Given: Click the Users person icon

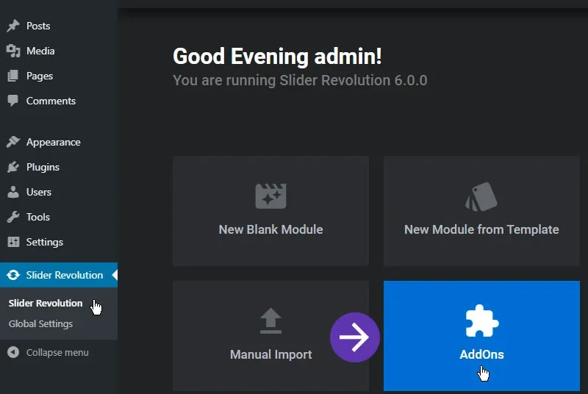Looking at the screenshot, I should click(x=13, y=192).
